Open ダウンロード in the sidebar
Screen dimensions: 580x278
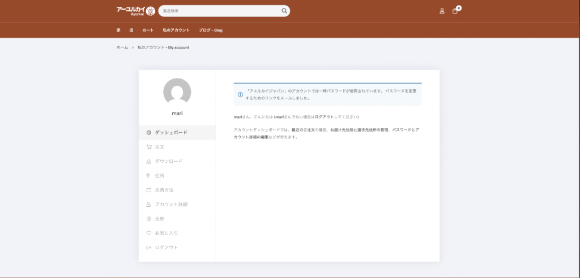coord(168,161)
